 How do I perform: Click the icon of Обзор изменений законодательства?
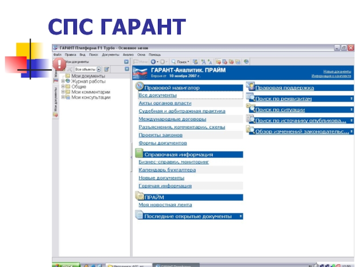pos(251,130)
